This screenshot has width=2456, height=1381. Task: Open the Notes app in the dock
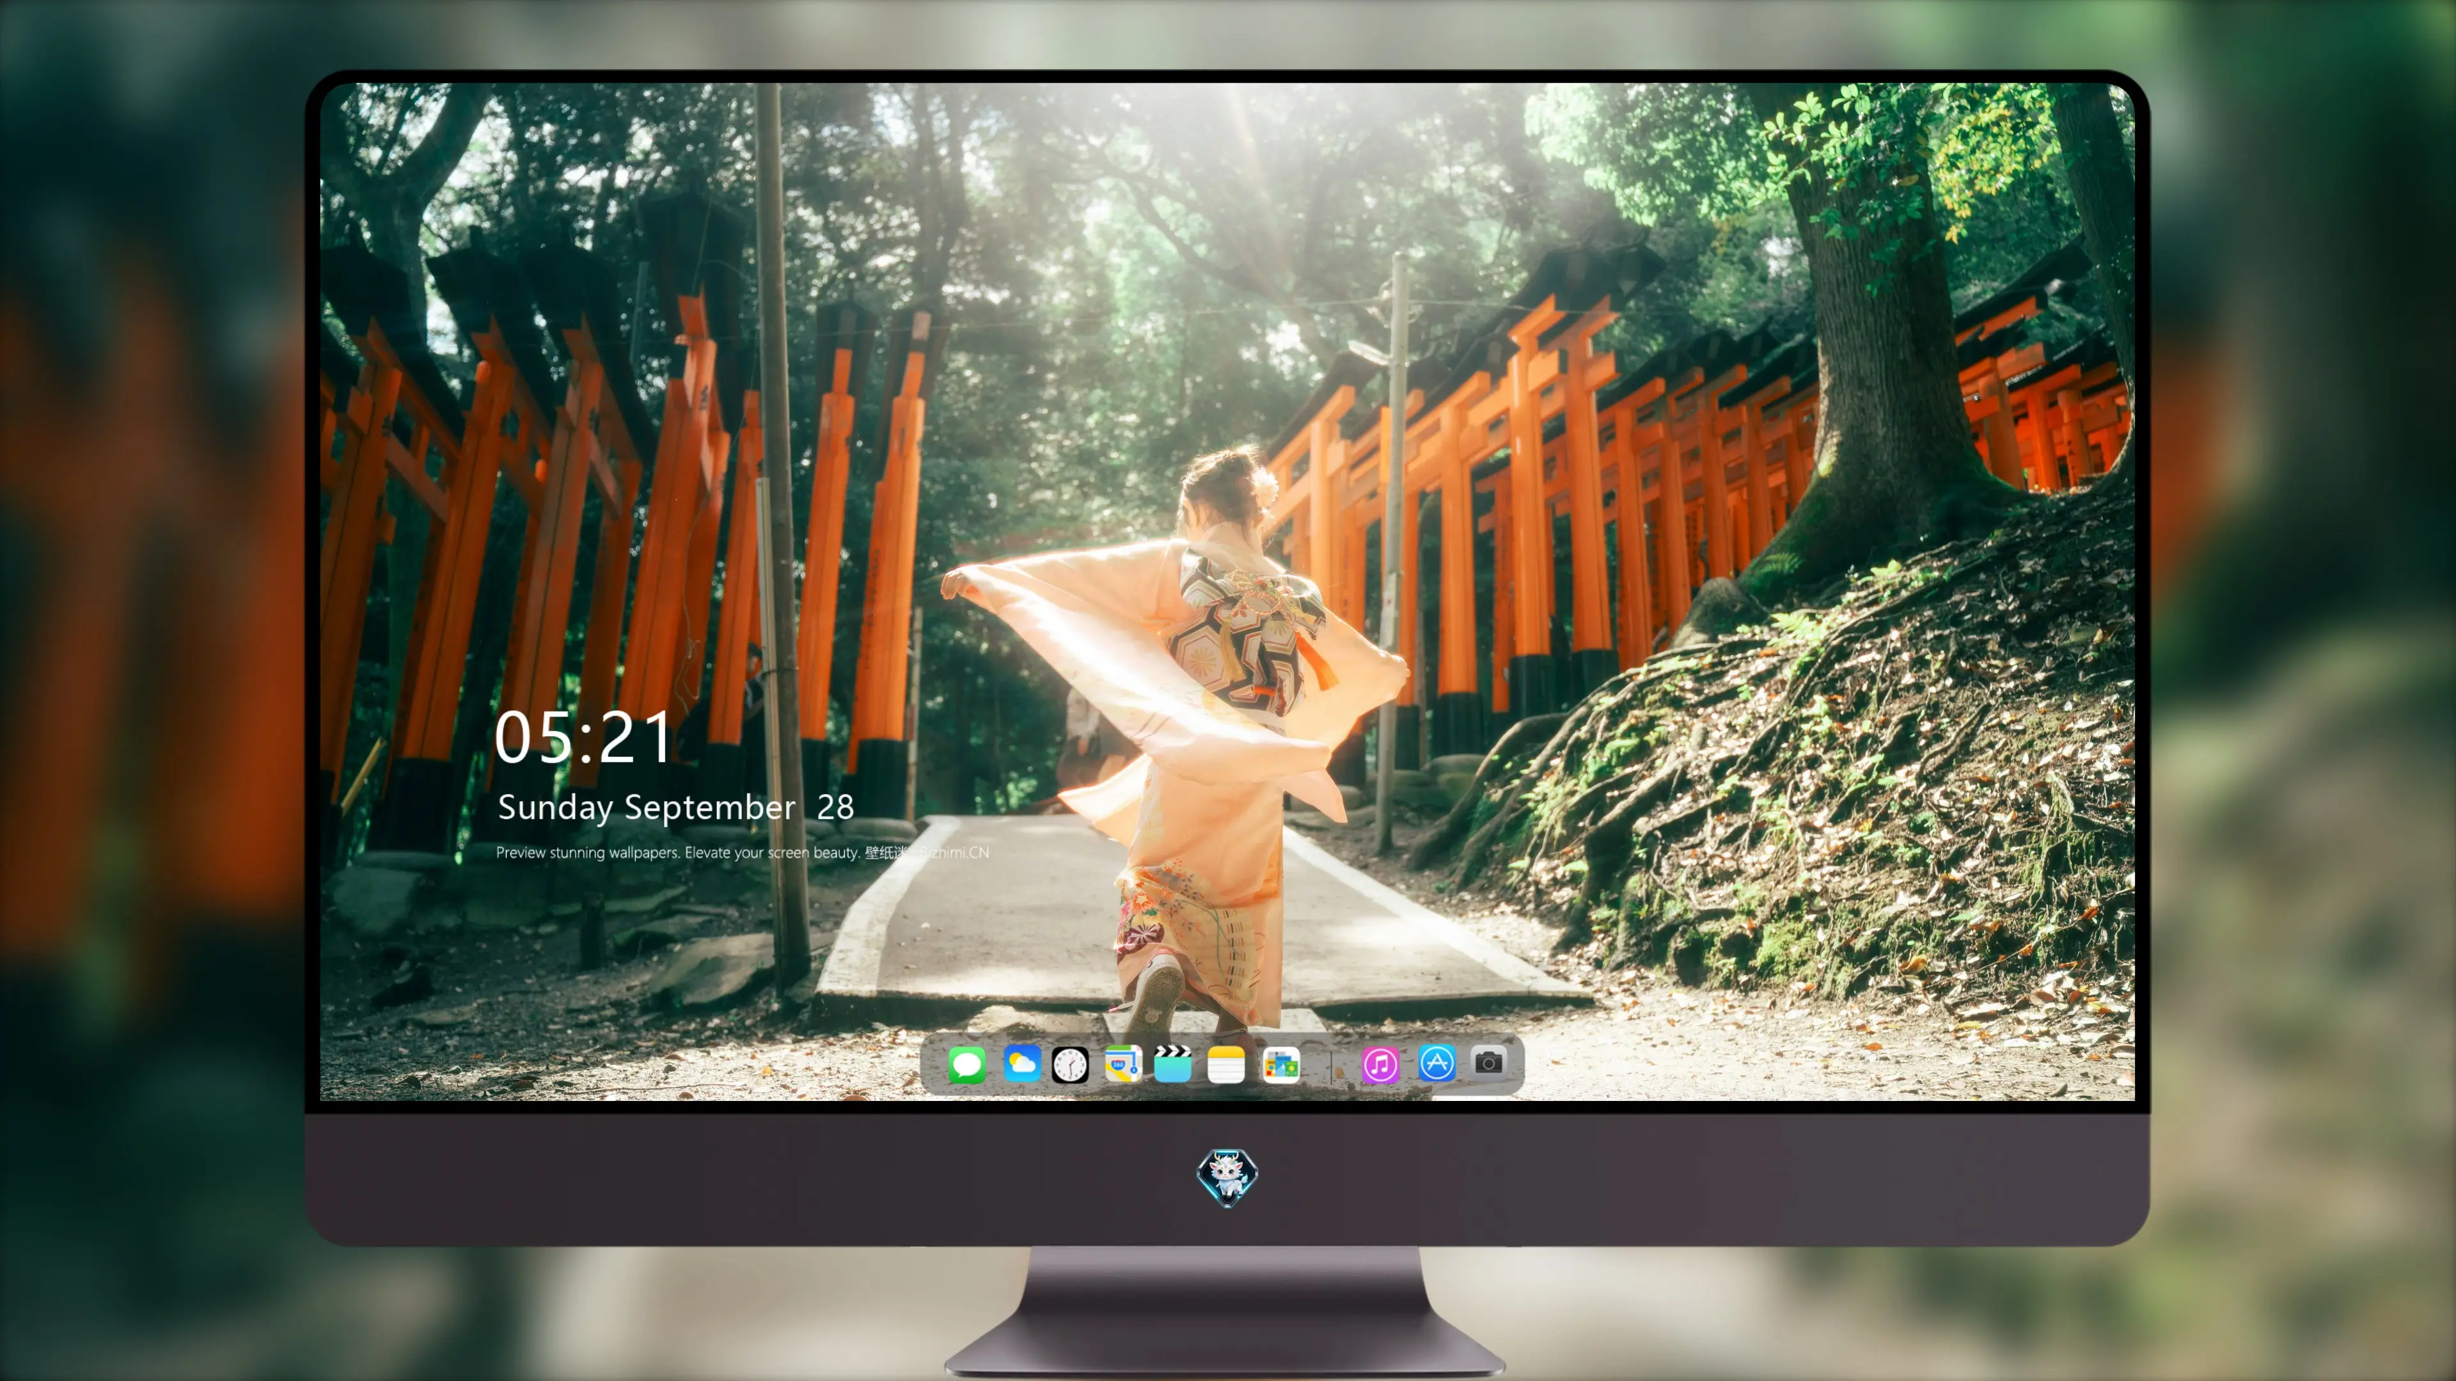(x=1226, y=1064)
